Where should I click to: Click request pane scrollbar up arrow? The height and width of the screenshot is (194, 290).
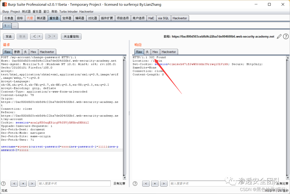pyautogui.click(x=125, y=58)
